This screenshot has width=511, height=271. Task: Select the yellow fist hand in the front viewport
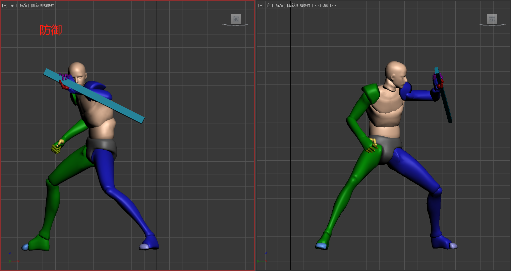click(x=57, y=147)
